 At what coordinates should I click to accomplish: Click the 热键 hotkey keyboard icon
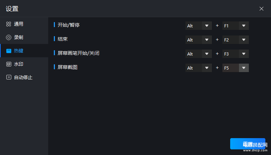(9, 51)
